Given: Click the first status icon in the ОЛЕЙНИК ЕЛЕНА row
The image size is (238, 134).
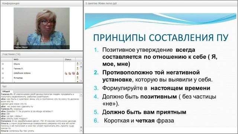Looking at the screenshot, I should (x=66, y=73).
